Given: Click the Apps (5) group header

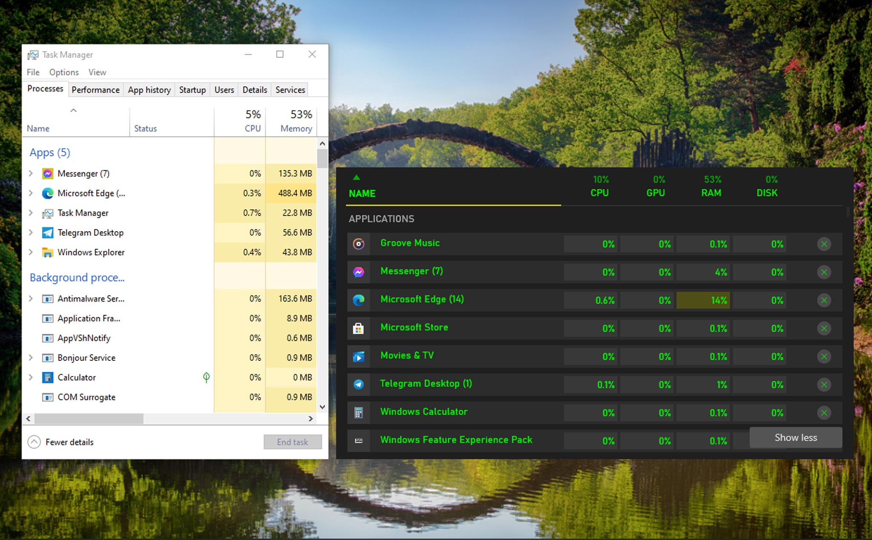Looking at the screenshot, I should click(50, 152).
